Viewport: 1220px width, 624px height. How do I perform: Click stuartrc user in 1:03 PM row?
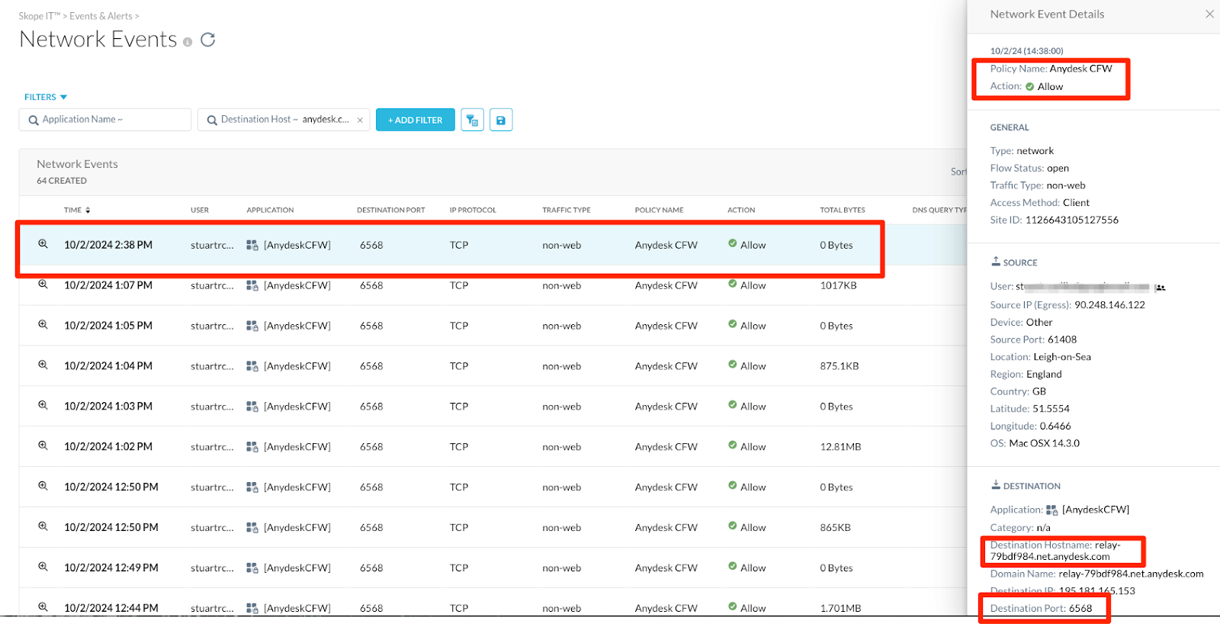point(212,407)
